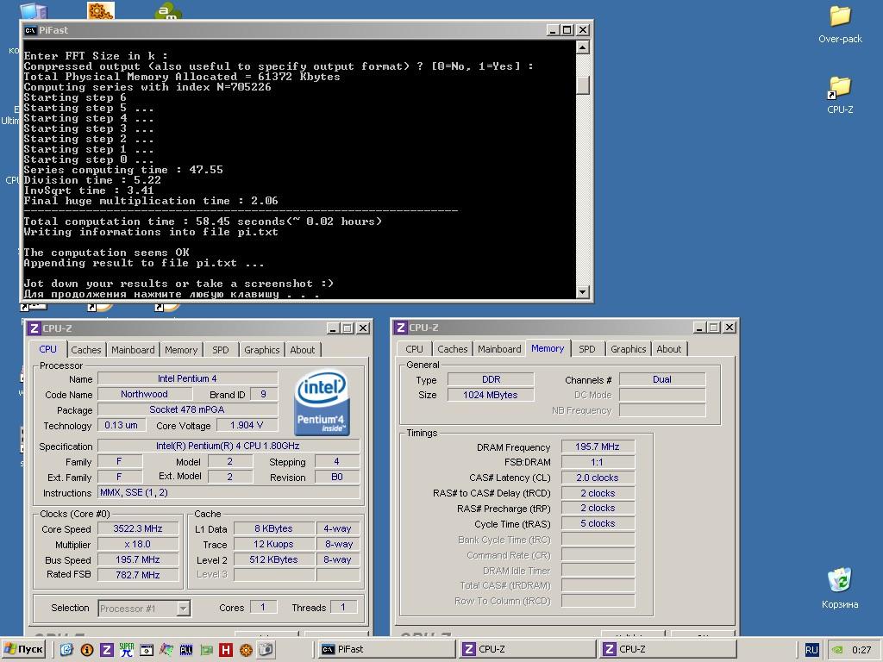
Task: Open About tab in left CPU-Z window
Action: (303, 350)
